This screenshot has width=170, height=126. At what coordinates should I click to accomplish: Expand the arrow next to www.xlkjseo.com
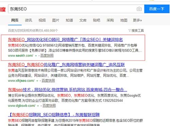[x=38, y=81]
